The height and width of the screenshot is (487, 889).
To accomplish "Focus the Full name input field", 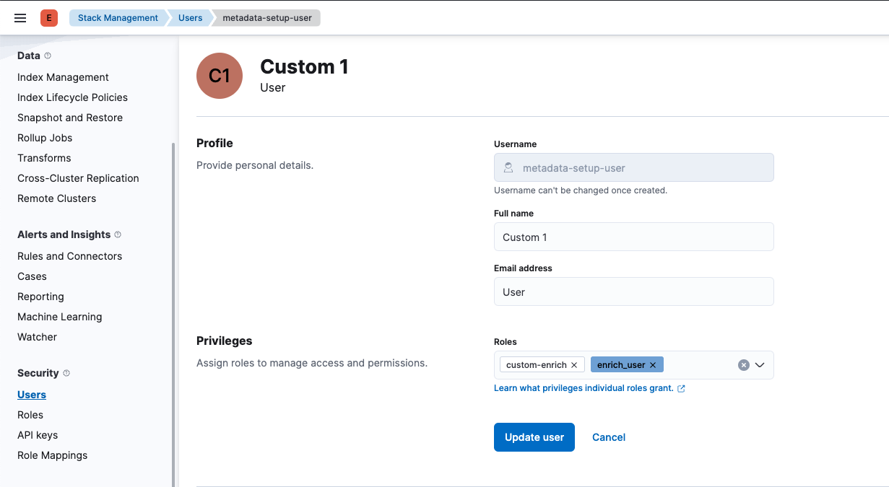I will tap(634, 237).
